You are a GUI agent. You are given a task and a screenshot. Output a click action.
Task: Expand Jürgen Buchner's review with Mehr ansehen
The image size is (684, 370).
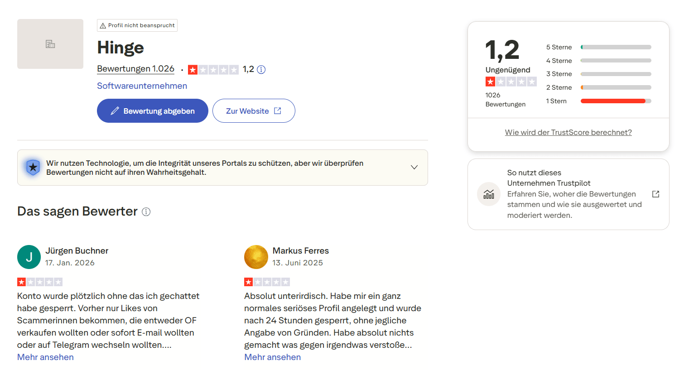click(45, 357)
